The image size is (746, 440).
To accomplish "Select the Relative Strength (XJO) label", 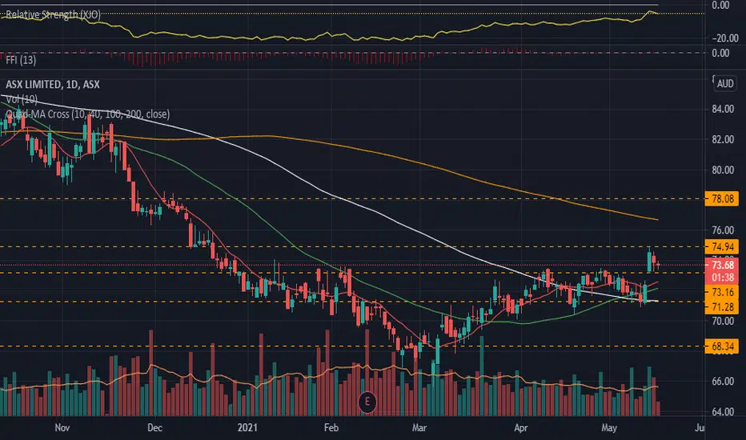I will tap(54, 14).
